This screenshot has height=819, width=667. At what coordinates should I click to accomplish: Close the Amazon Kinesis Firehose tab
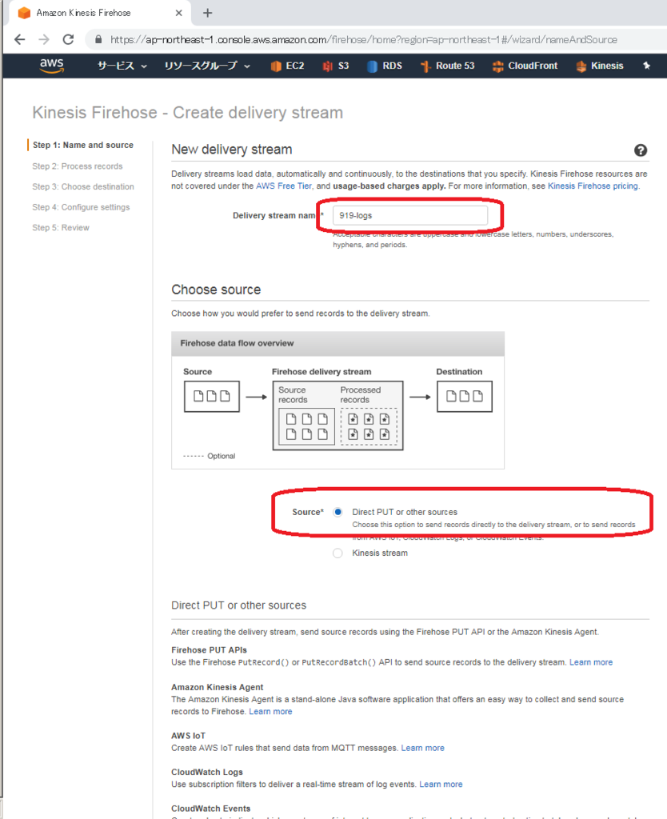point(178,13)
